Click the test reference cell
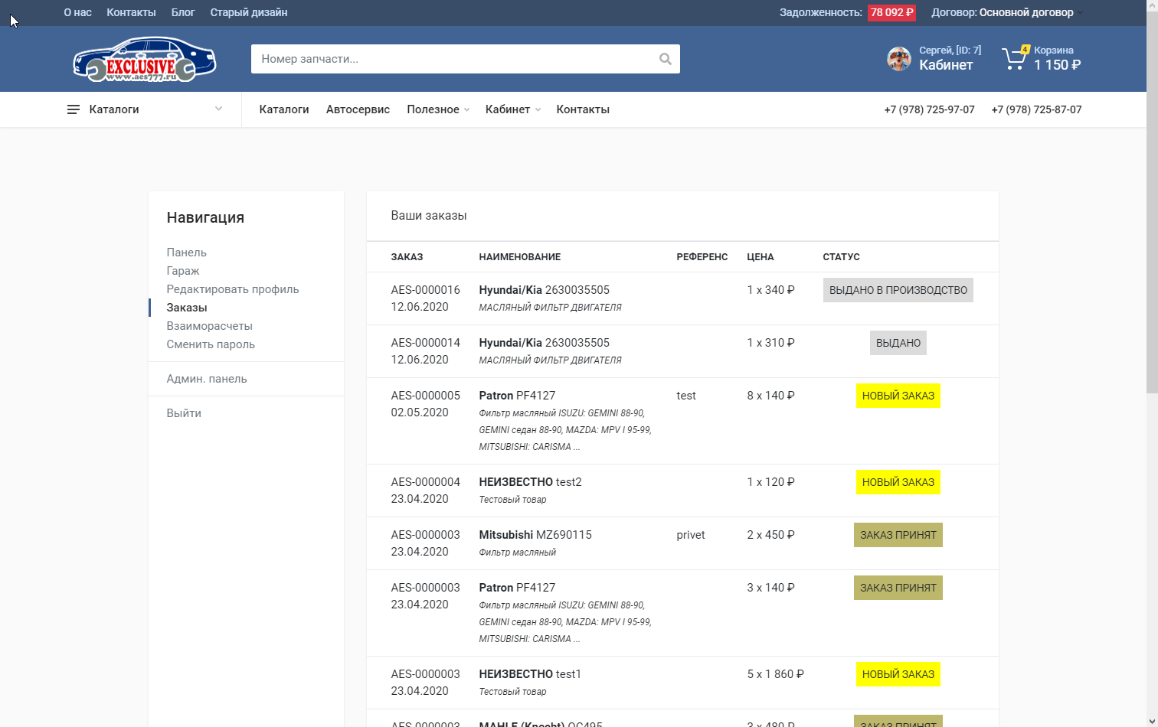Screen dimensions: 1158x727 click(686, 396)
